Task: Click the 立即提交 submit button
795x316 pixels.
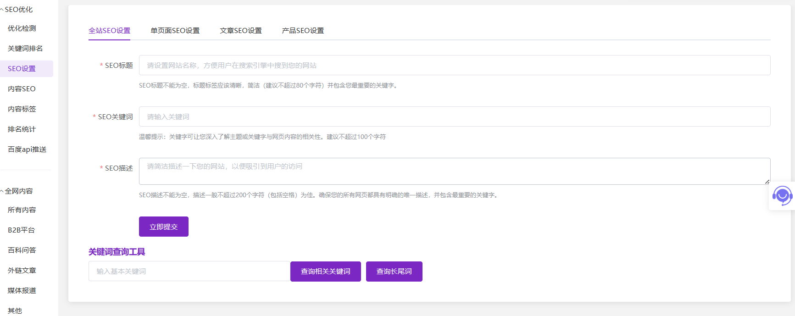Action: 163,227
